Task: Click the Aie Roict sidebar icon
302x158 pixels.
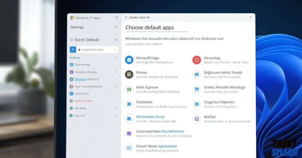Action: [71, 79]
